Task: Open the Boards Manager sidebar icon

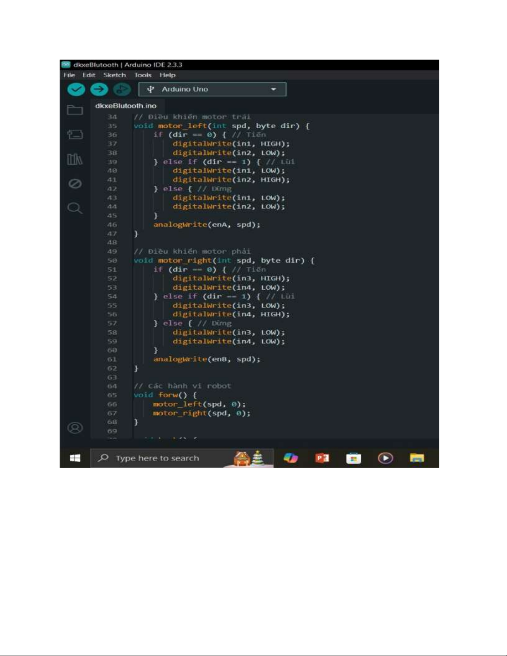Action: (x=75, y=135)
